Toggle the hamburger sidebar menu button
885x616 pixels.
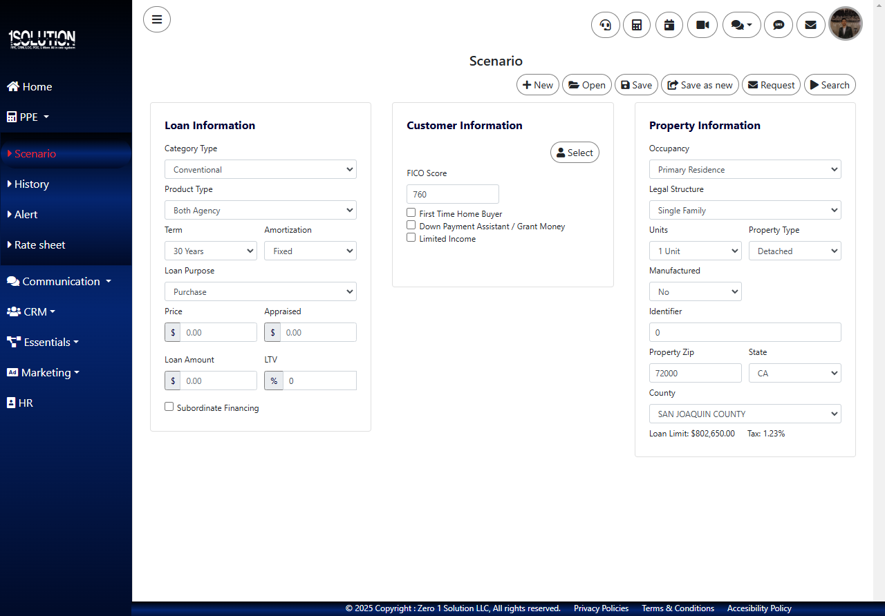click(157, 19)
